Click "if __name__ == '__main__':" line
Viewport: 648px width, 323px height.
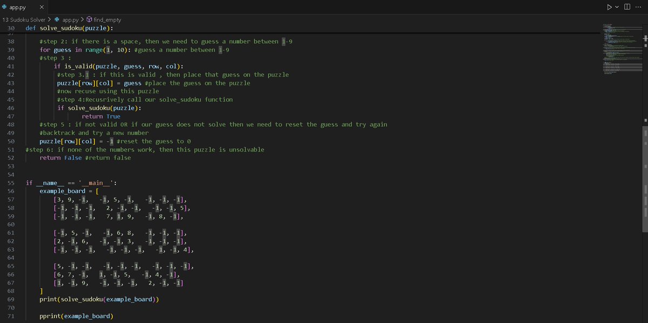click(x=71, y=183)
